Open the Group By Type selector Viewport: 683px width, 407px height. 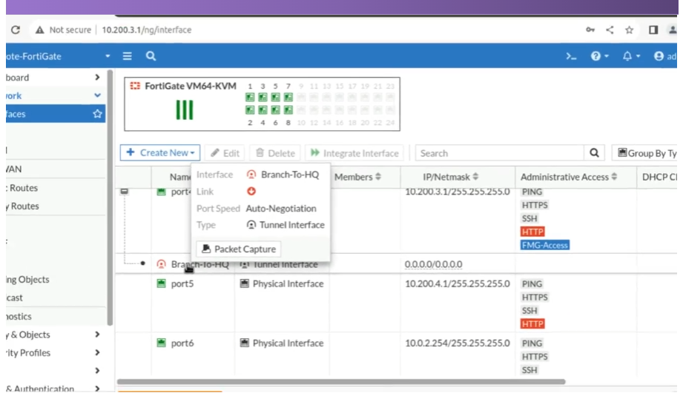[645, 153]
